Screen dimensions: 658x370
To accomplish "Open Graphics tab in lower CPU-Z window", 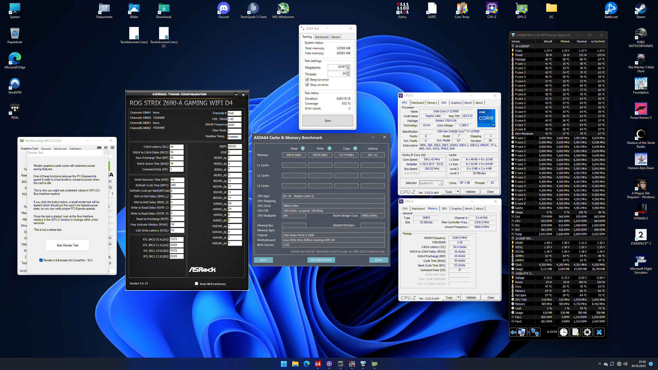I will click(456, 209).
